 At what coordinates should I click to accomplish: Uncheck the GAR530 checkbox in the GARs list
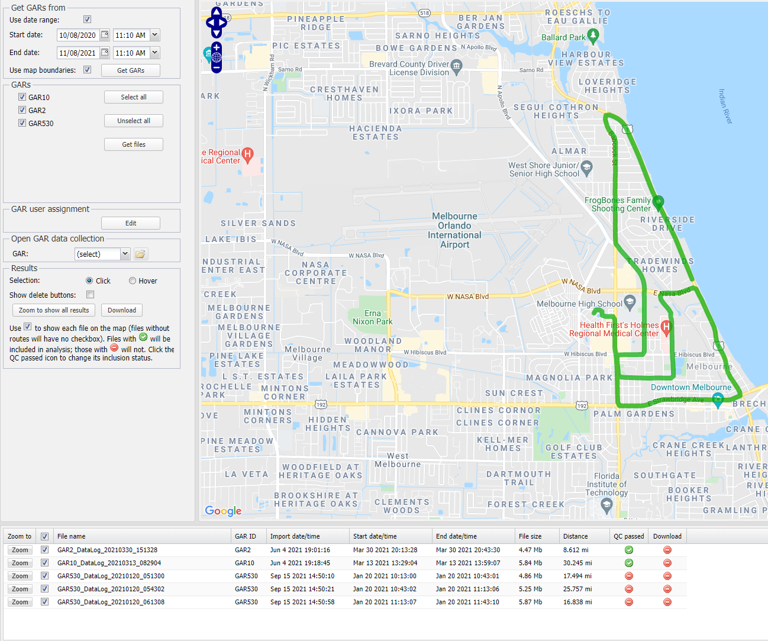click(22, 123)
